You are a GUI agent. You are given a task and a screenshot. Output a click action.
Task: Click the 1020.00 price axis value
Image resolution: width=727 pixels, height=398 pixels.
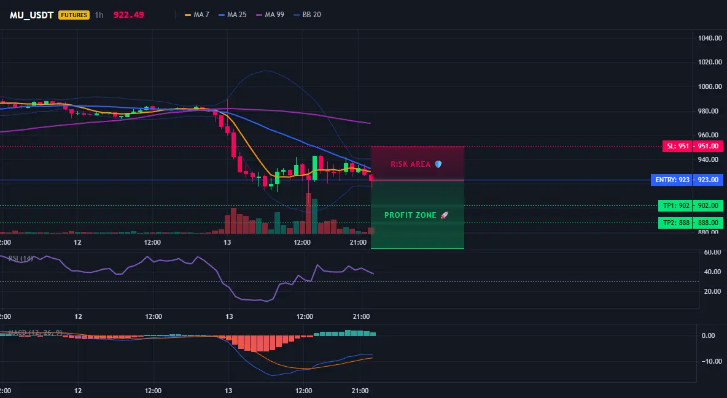(710, 62)
